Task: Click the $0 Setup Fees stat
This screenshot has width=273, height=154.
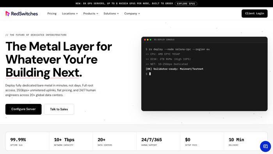Action: click(202, 141)
